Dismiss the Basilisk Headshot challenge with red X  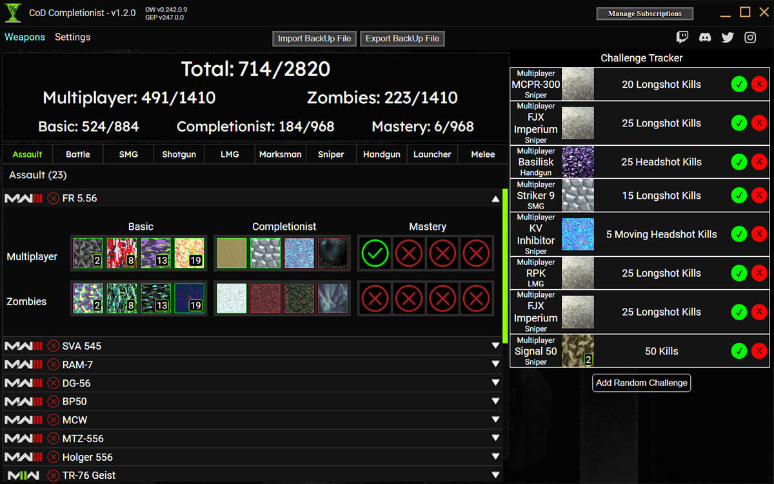click(759, 162)
